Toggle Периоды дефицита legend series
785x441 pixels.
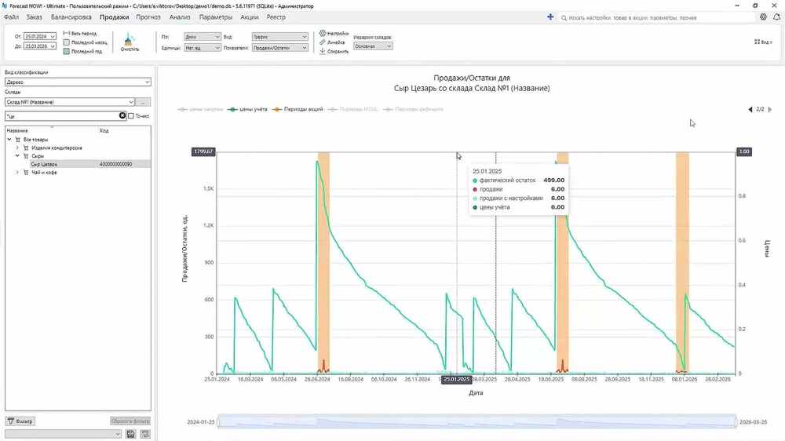pyautogui.click(x=413, y=109)
